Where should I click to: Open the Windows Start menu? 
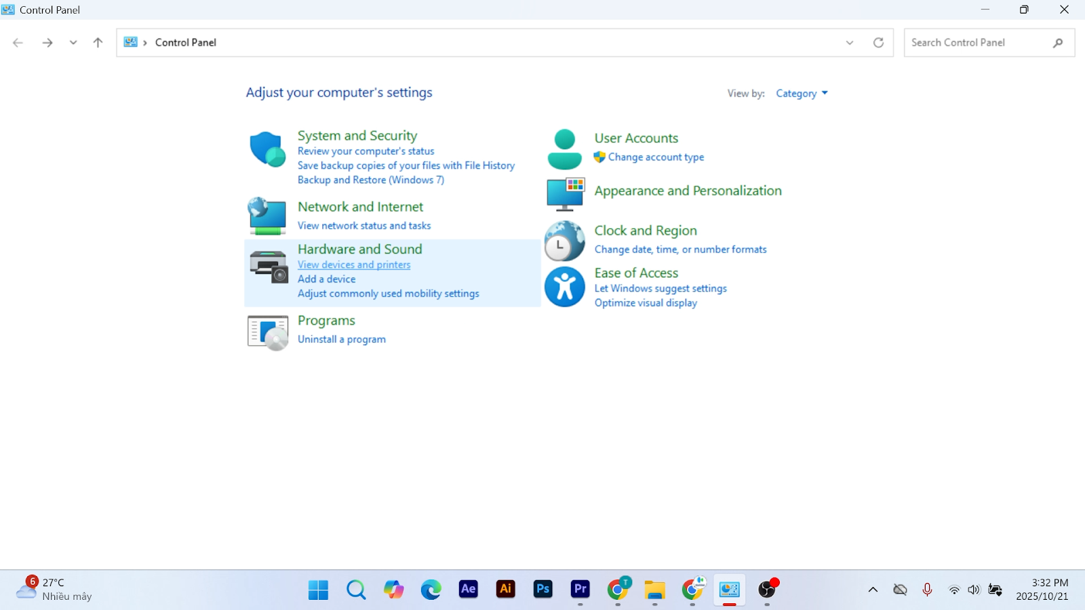(318, 590)
